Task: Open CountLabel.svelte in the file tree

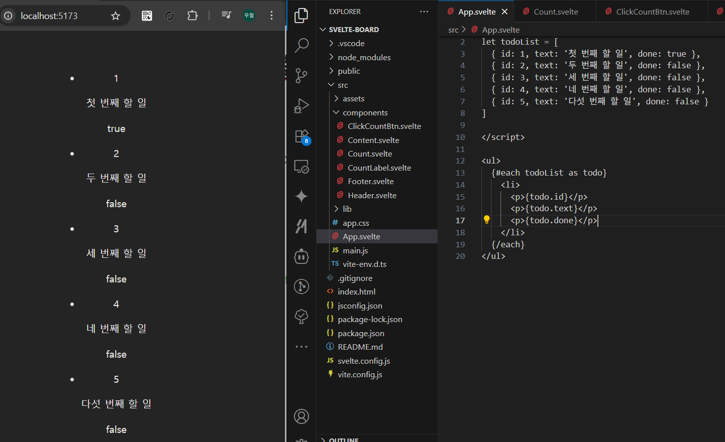Action: coord(377,168)
